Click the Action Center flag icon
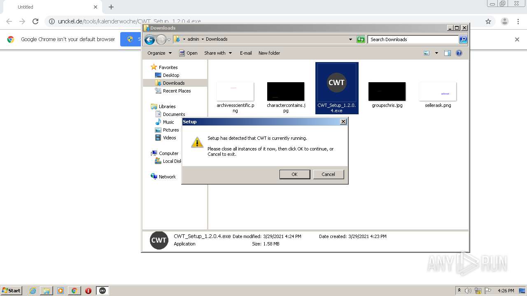 (487, 291)
